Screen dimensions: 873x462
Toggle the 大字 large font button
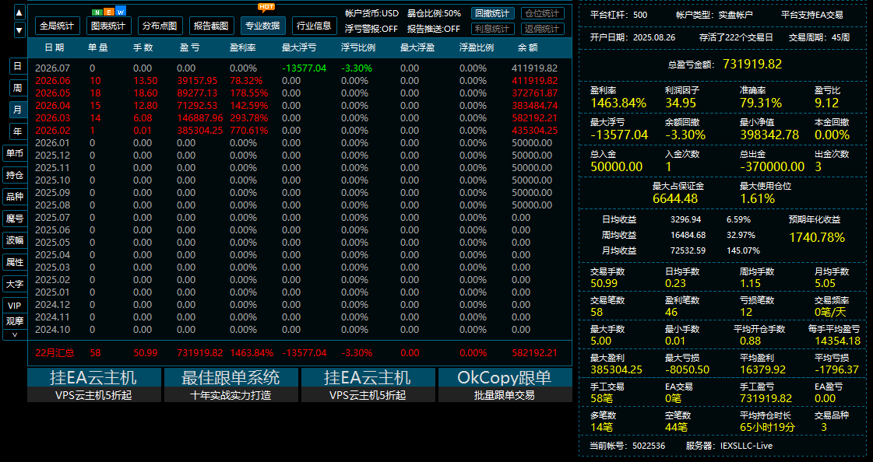[x=15, y=284]
